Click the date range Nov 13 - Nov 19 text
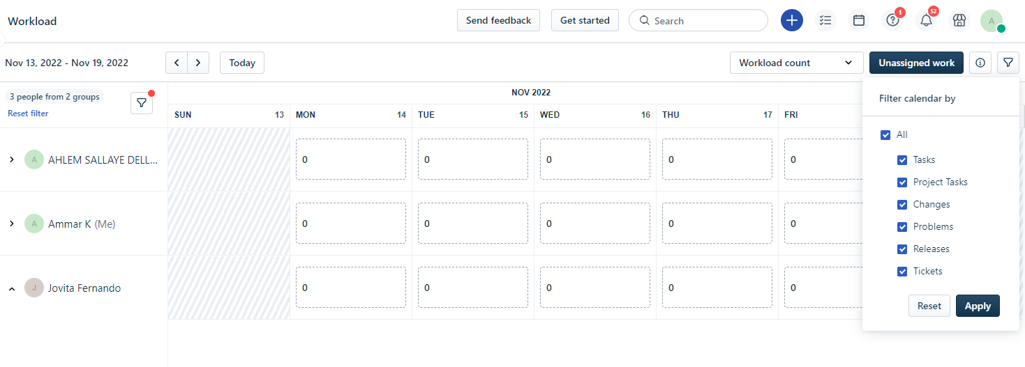Image resolution: width=1025 pixels, height=367 pixels. [67, 63]
